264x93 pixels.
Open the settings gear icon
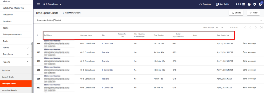coord(254,4)
